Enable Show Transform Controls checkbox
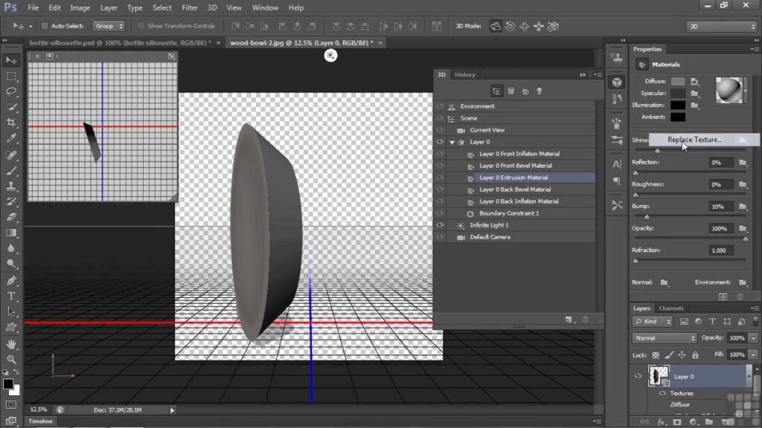This screenshot has height=428, width=762. (141, 26)
